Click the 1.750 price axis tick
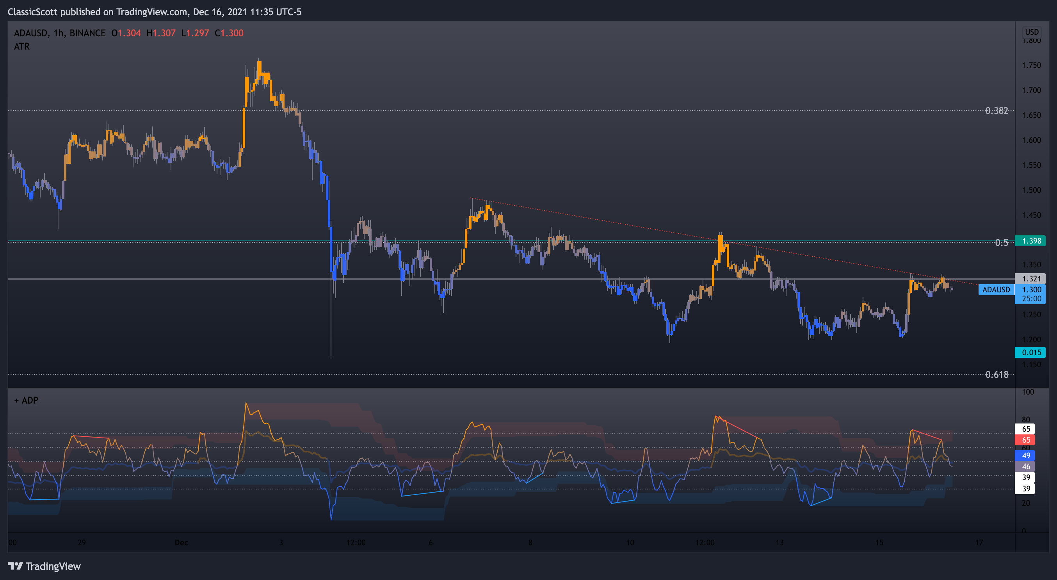Image resolution: width=1057 pixels, height=580 pixels. click(1031, 65)
